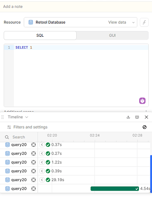
Task: Close the Timeline debug panel
Action: pos(146,117)
